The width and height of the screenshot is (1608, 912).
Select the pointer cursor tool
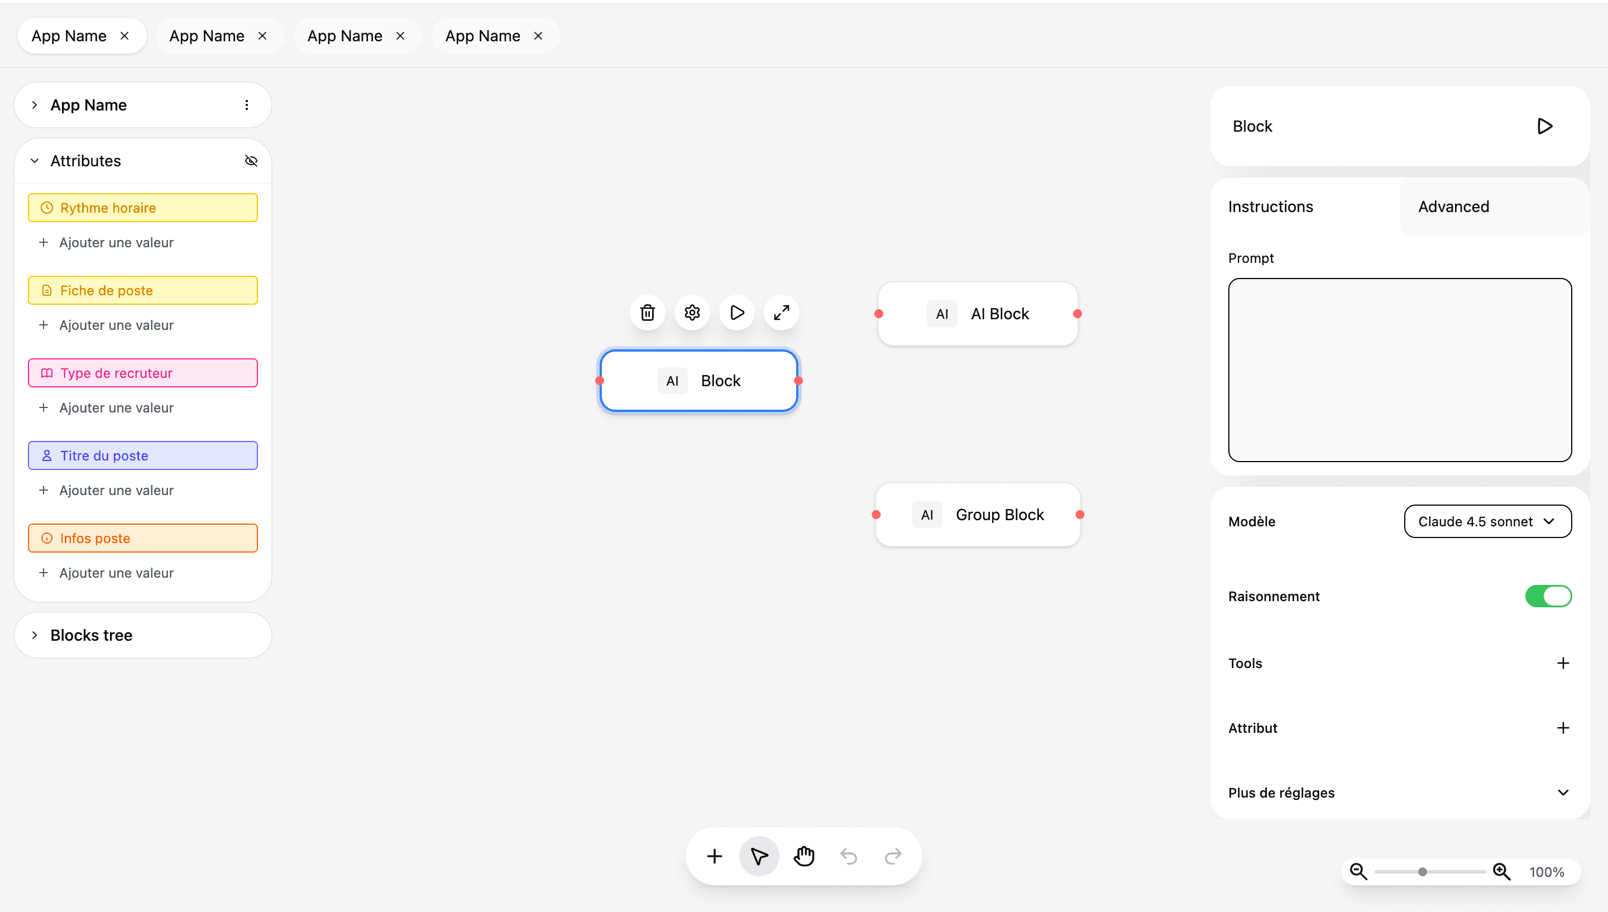tap(759, 856)
